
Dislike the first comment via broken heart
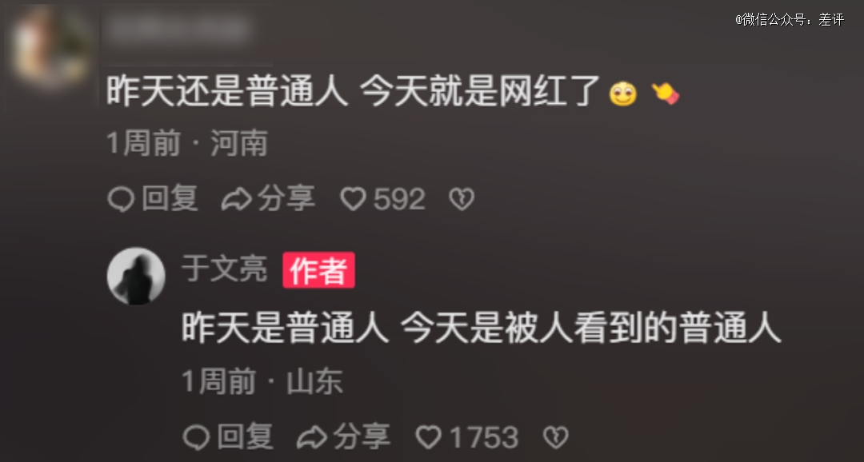(x=462, y=199)
